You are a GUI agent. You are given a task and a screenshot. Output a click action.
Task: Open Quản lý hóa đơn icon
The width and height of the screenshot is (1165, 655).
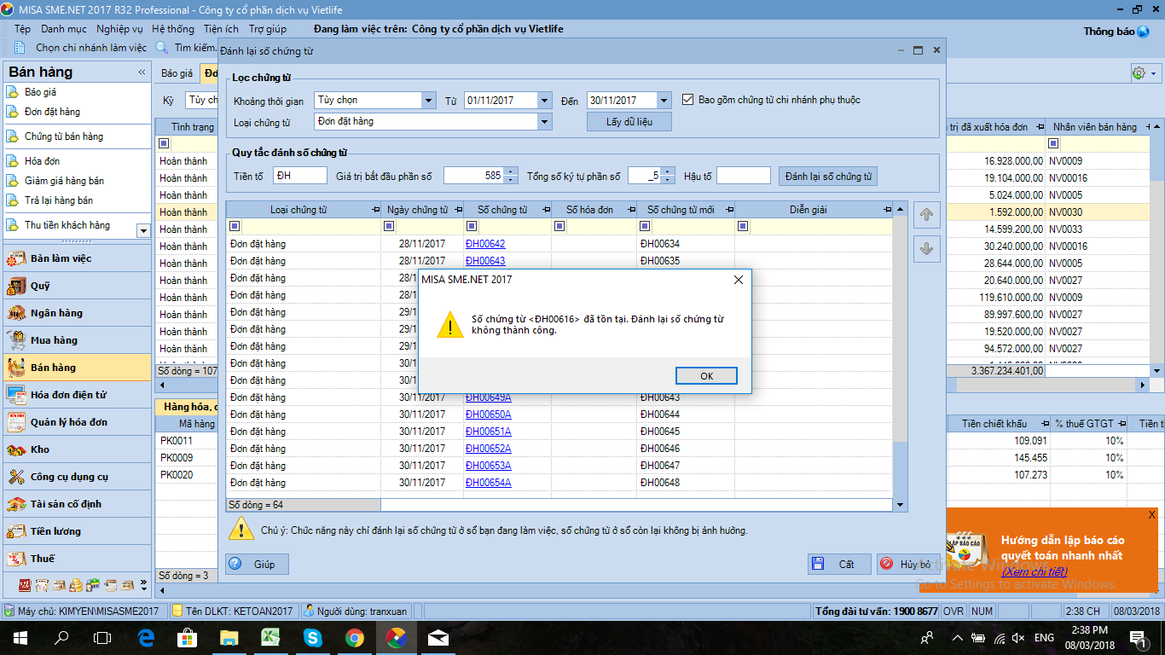click(16, 422)
